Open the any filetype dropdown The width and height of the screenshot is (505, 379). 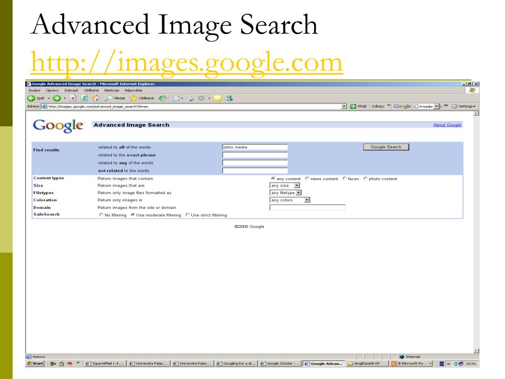(286, 192)
